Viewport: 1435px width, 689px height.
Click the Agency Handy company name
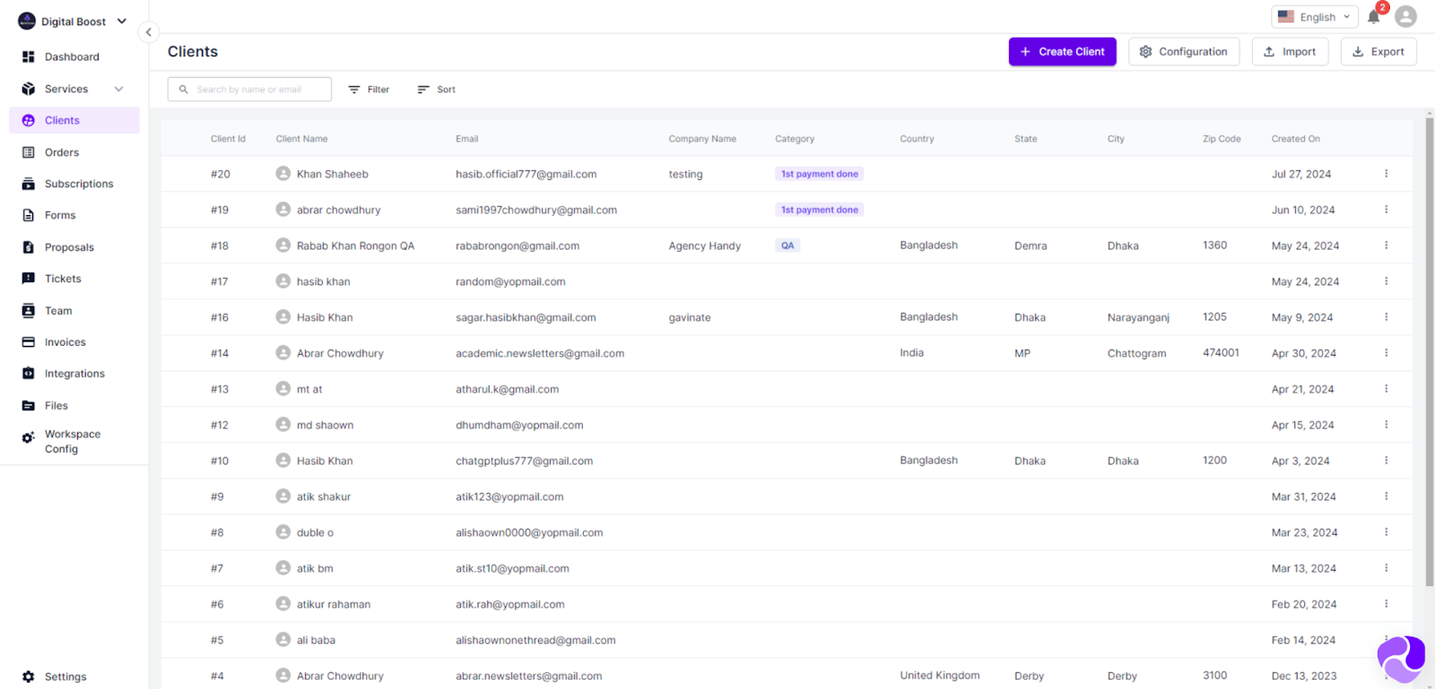[x=704, y=245]
